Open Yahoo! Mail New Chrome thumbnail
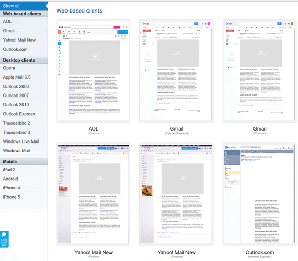The image size is (298, 261). coord(176,194)
